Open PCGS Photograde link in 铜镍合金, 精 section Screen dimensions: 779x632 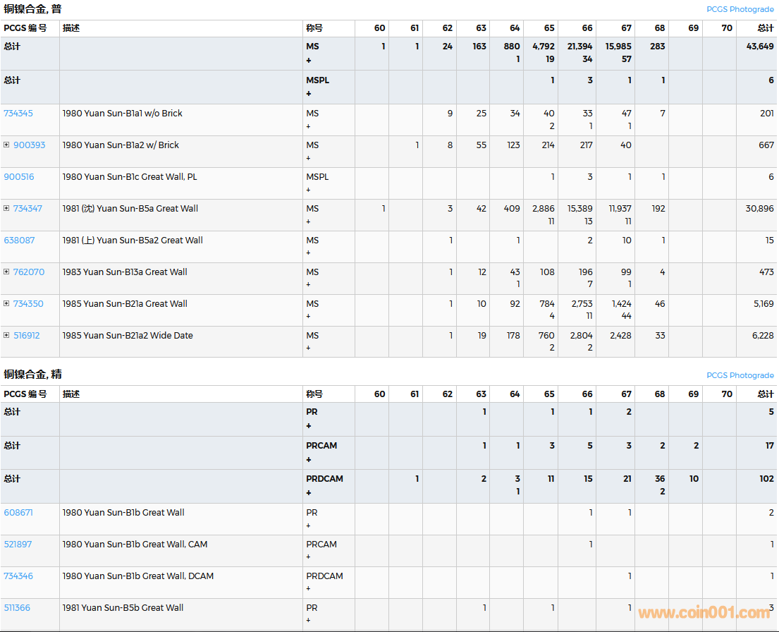click(740, 375)
